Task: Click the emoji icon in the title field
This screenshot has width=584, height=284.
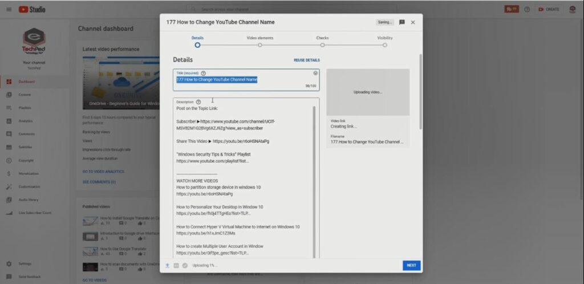Action: 315,73
